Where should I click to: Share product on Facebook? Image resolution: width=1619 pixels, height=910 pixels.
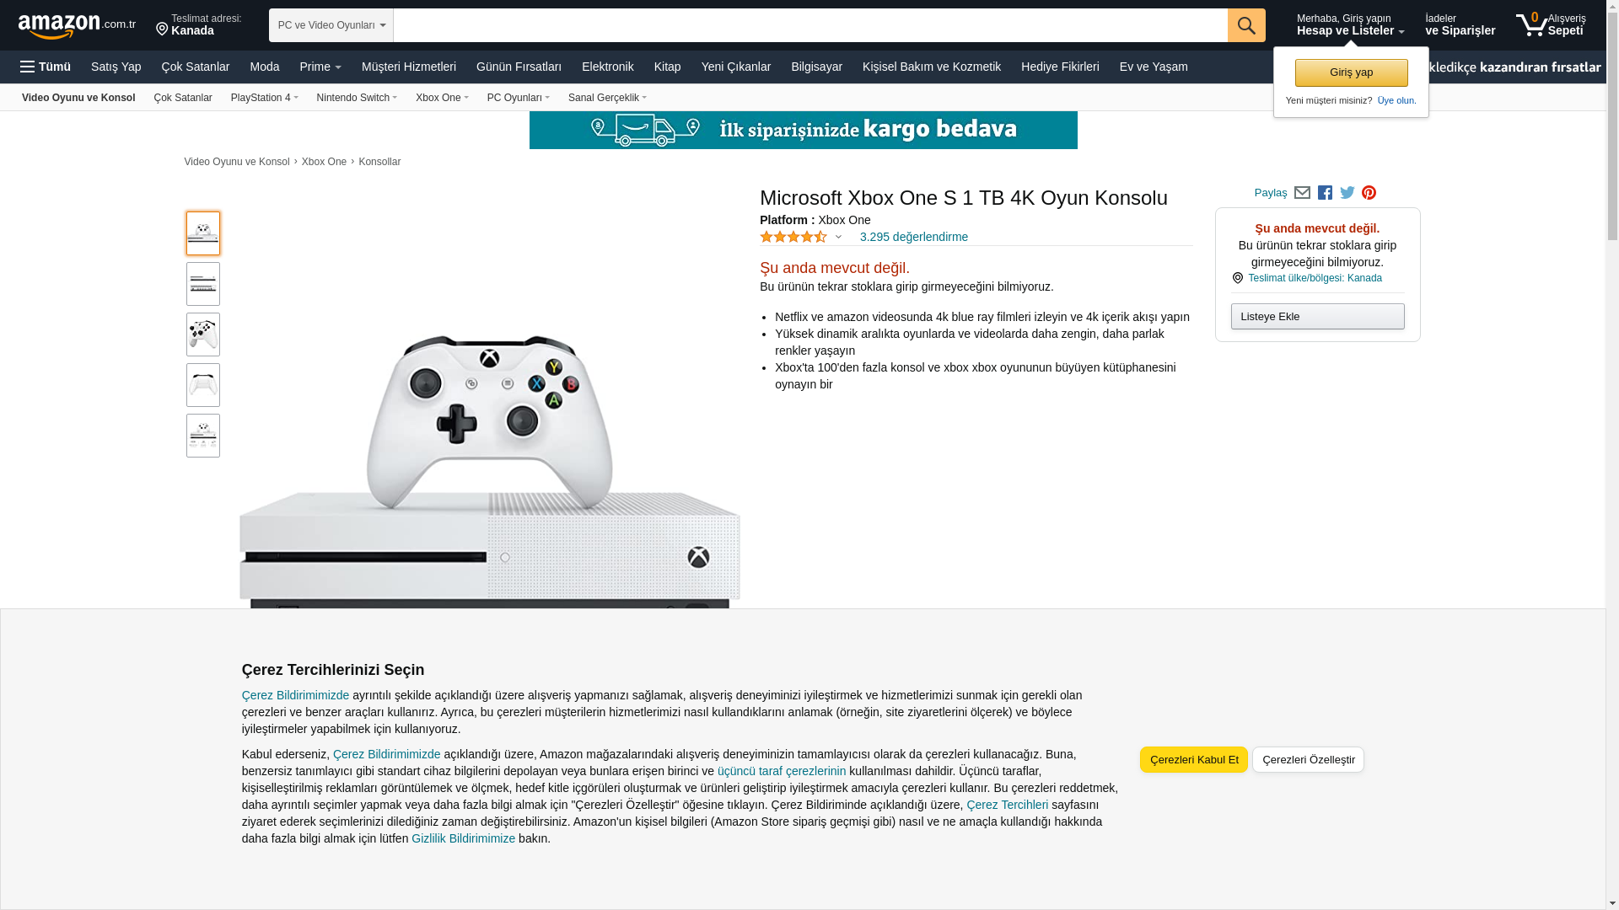click(x=1325, y=193)
